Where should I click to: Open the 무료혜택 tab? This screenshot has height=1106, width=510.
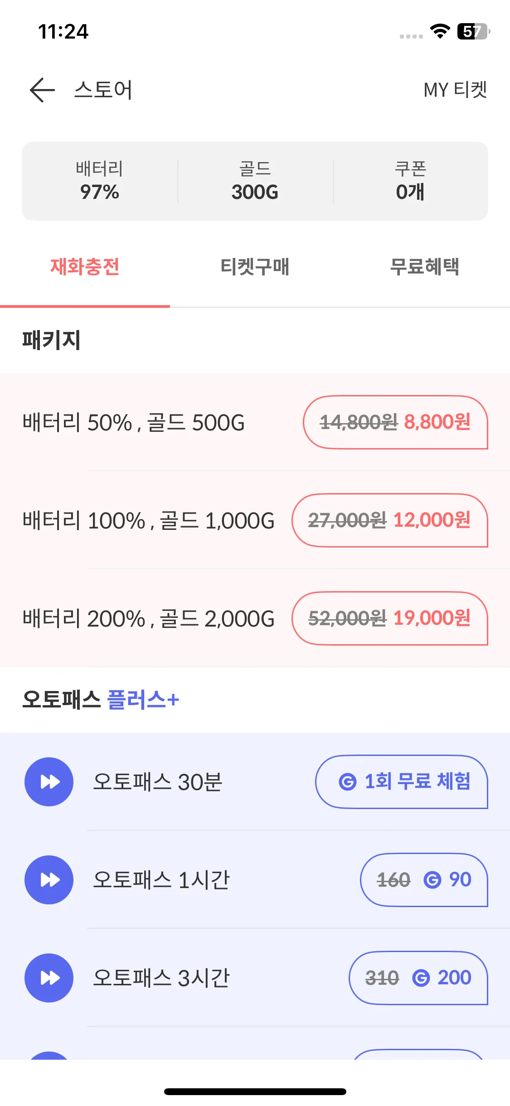425,267
